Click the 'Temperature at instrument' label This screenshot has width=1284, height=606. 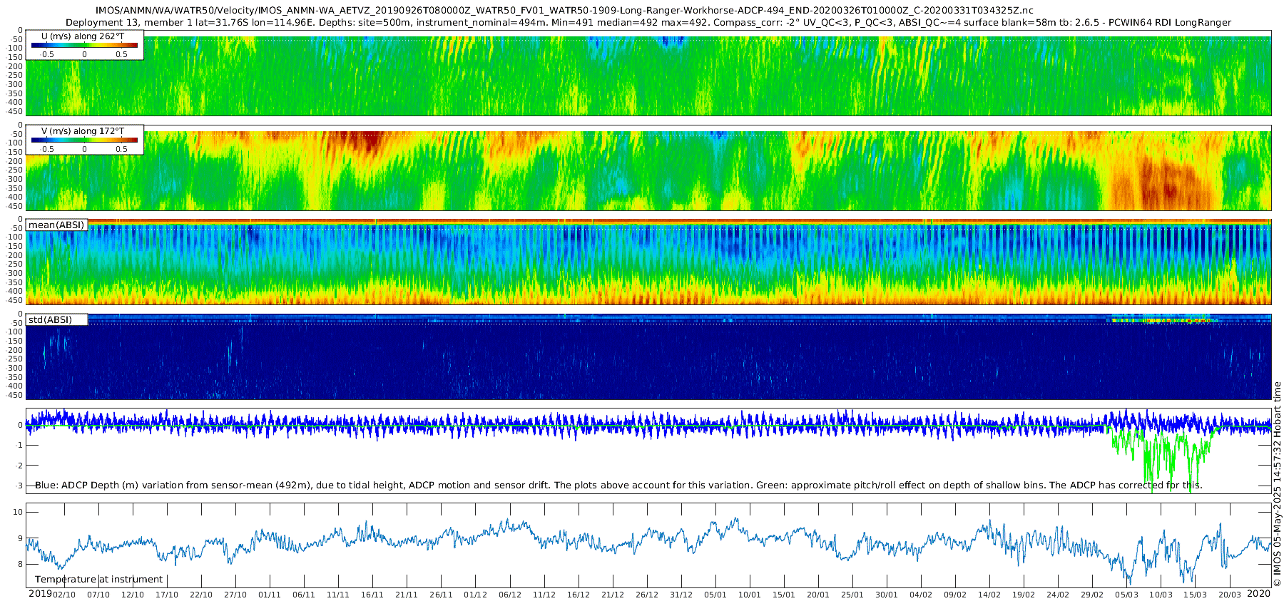(98, 580)
